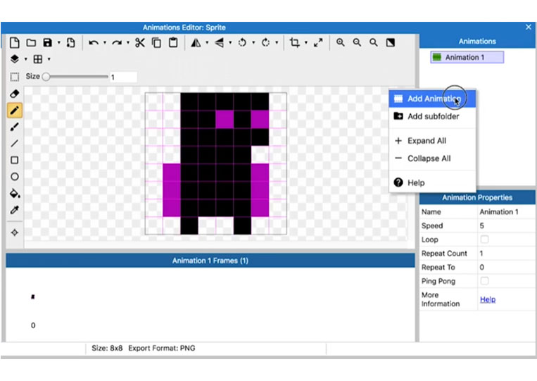Click the New file icon

(x=14, y=43)
